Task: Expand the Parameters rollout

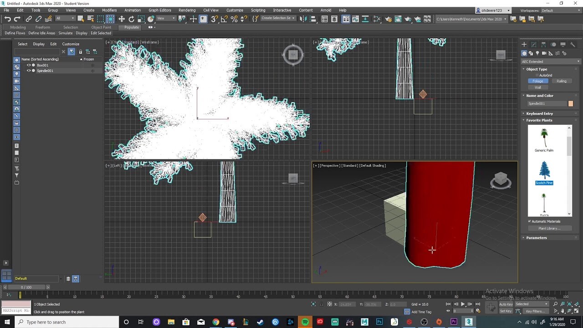Action: 536,238
